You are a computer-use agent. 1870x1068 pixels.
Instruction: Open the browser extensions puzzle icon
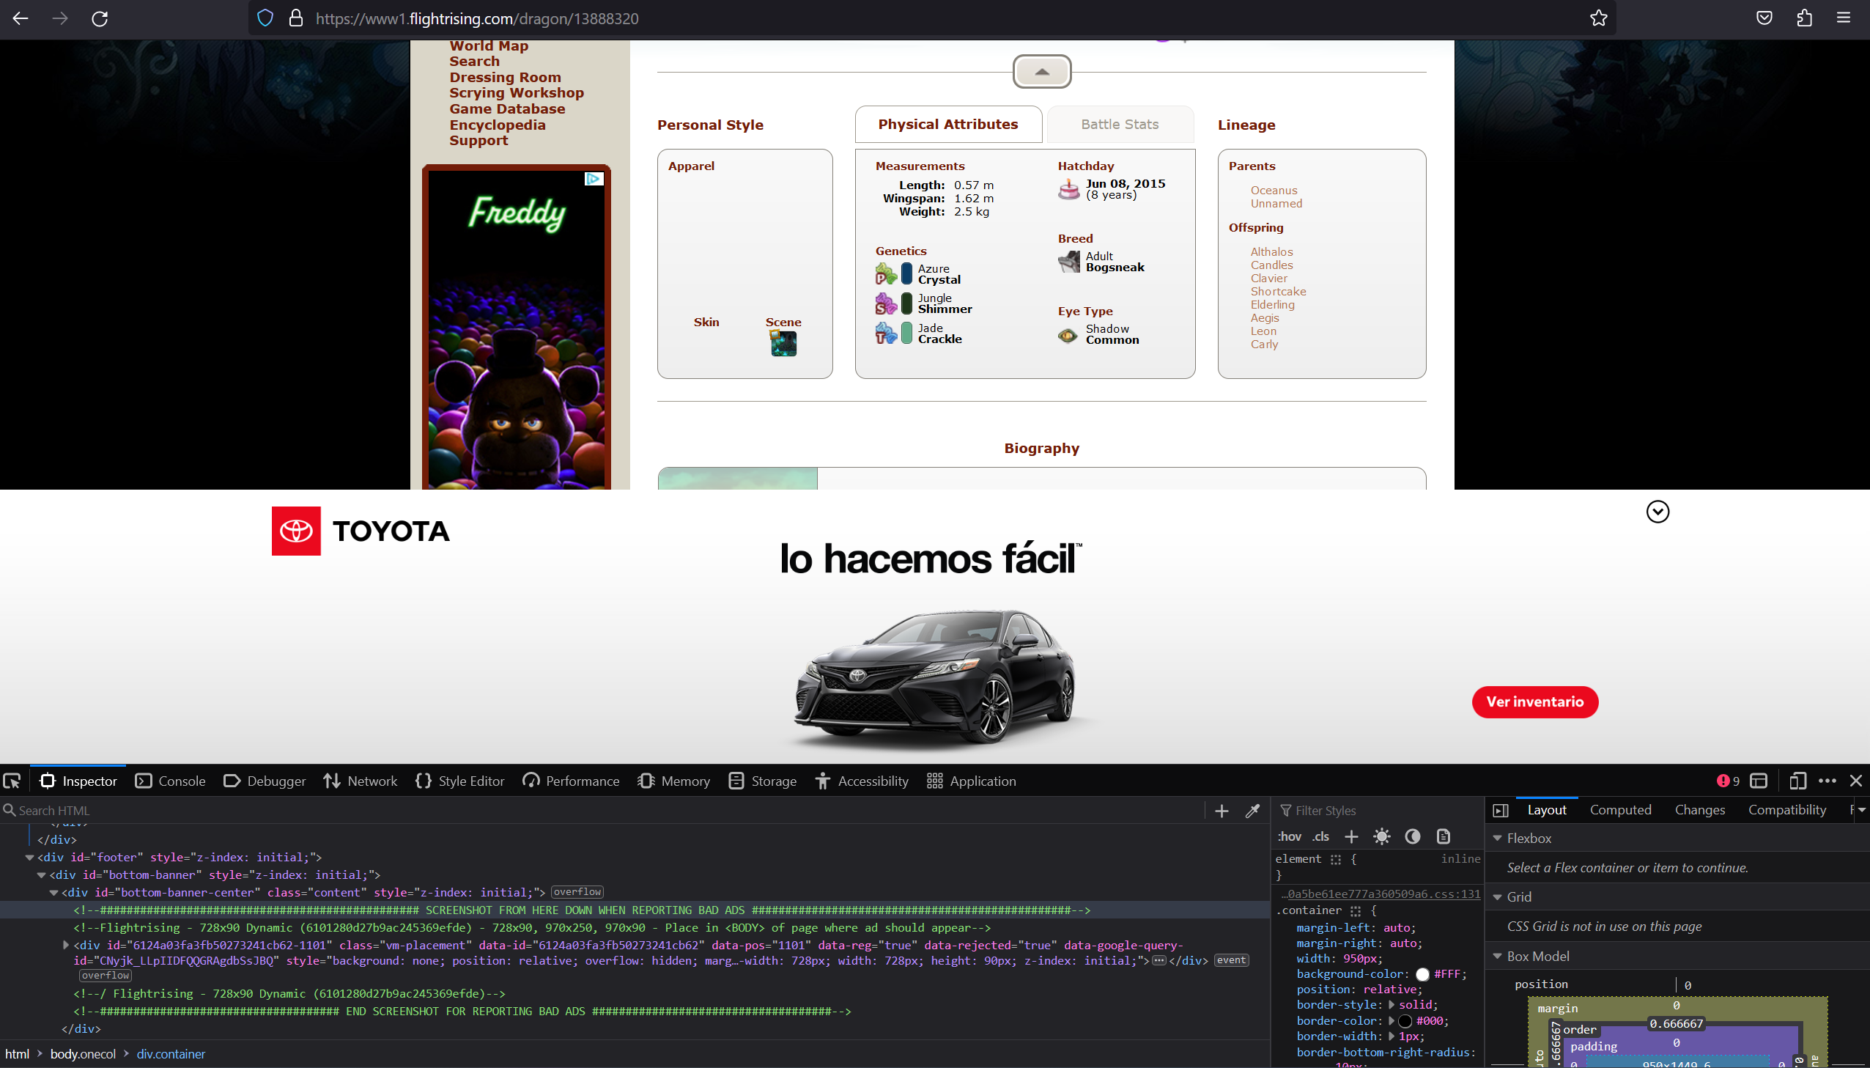1804,18
